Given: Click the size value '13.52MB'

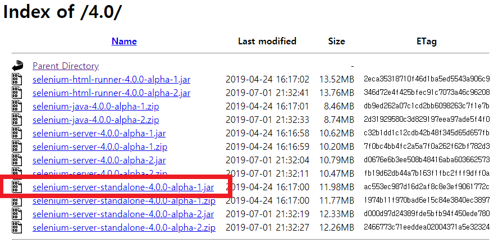Looking at the screenshot, I should [336, 79].
